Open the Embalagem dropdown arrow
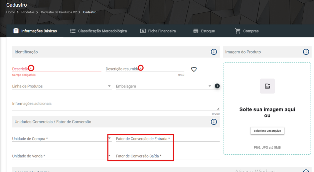 tap(210, 86)
